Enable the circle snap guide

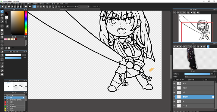[50, 7]
